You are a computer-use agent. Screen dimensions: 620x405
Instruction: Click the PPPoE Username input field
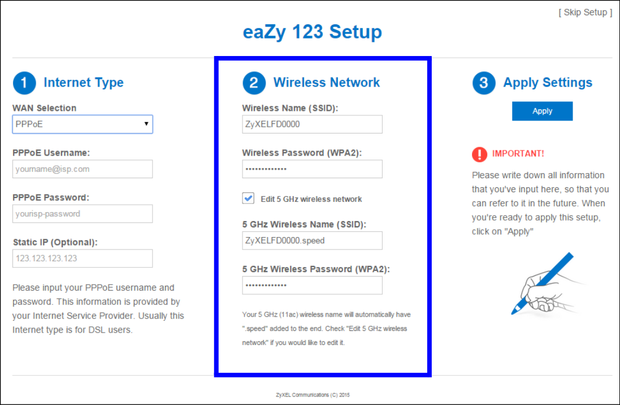[x=82, y=169]
